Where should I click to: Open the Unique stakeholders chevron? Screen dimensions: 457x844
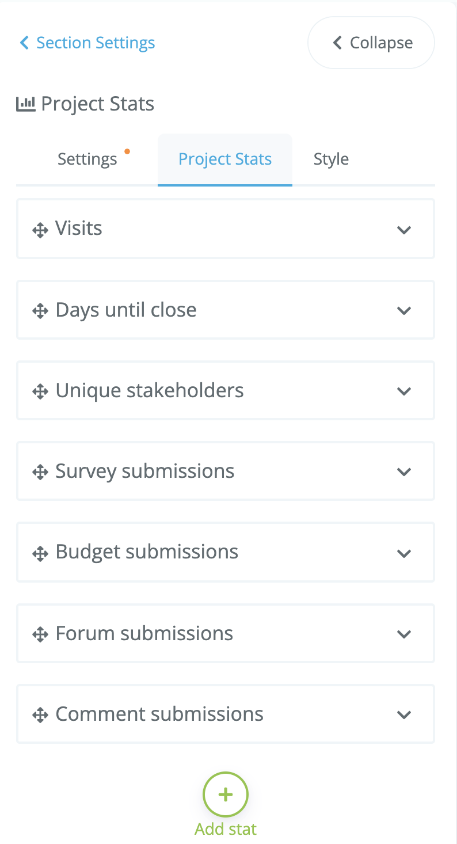(404, 391)
